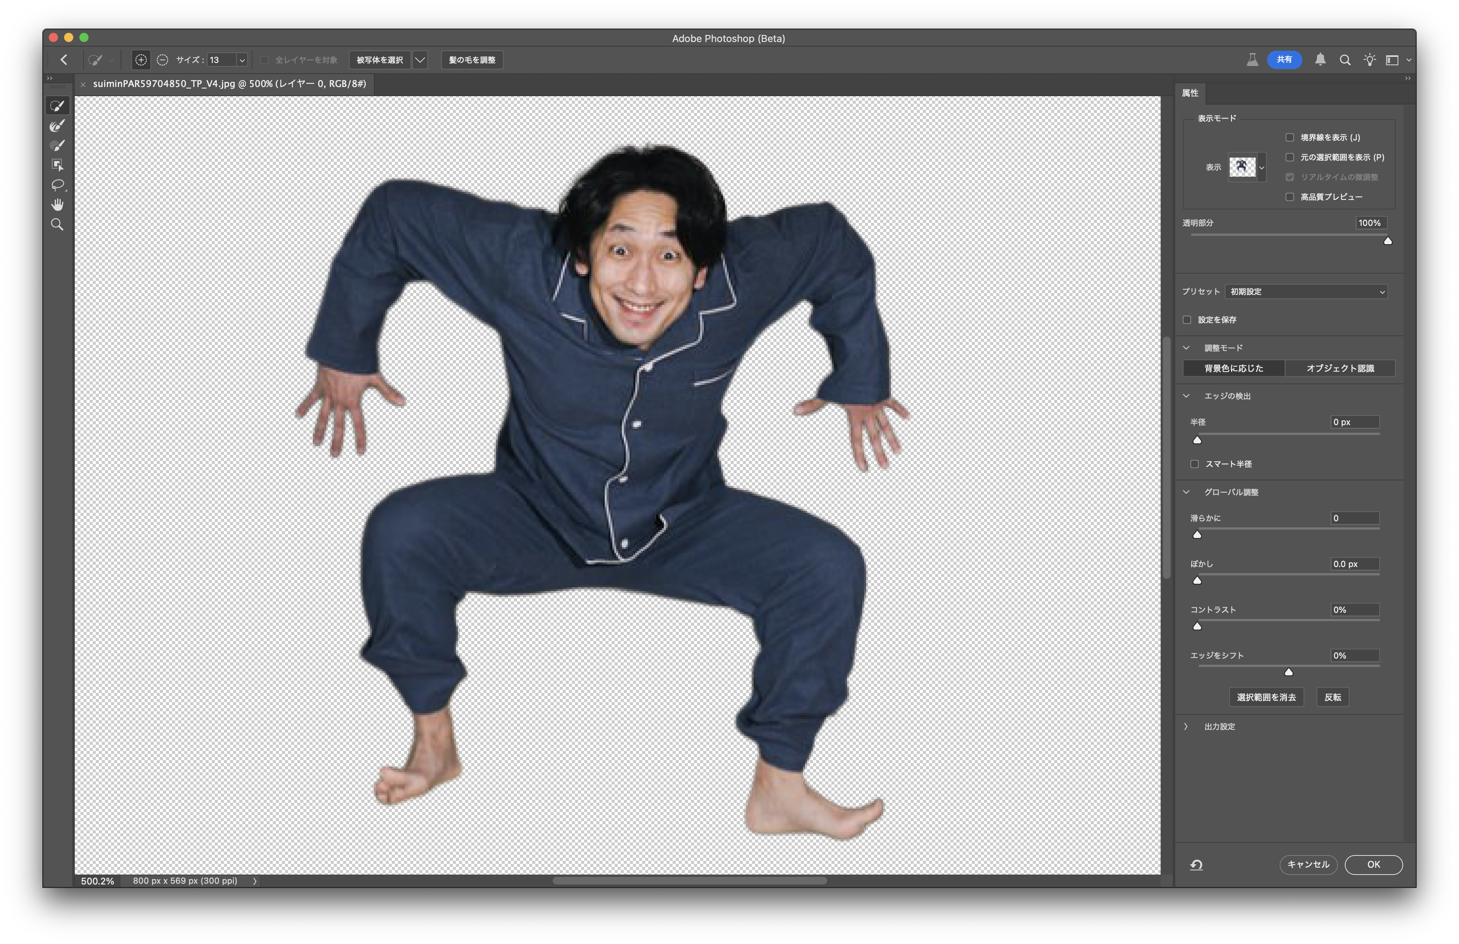Image resolution: width=1459 pixels, height=944 pixels.
Task: Select the Quick Selection tool
Action: tap(57, 106)
